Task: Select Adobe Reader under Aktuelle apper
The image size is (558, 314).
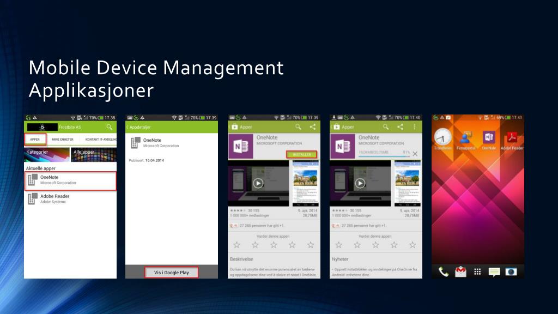Action: (x=70, y=199)
